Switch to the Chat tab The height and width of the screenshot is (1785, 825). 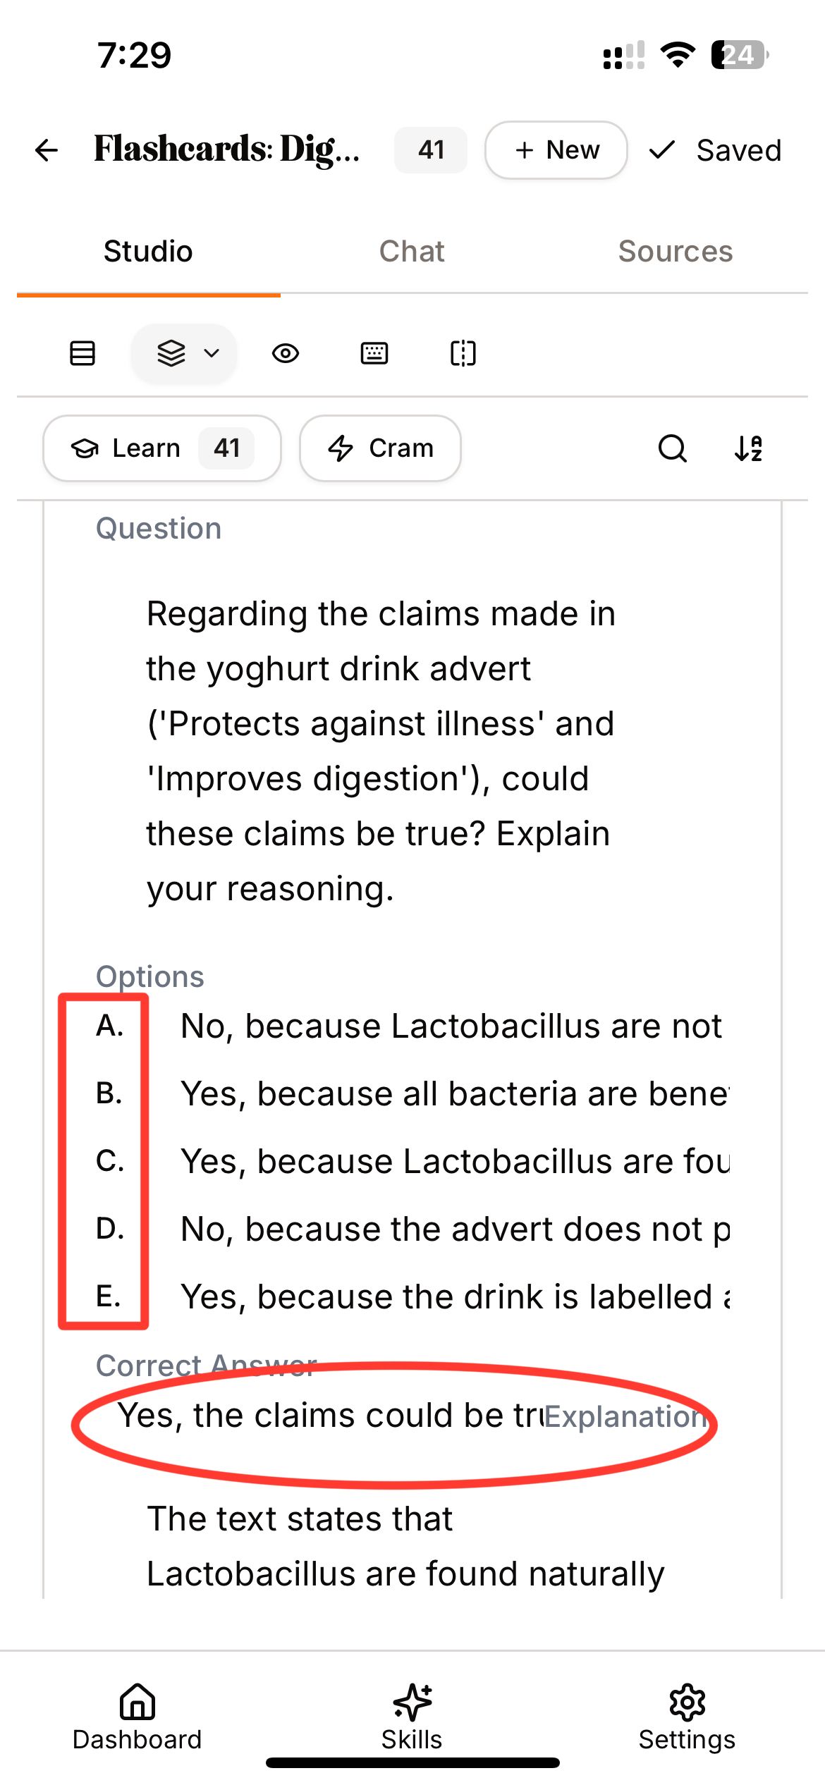pyautogui.click(x=412, y=252)
